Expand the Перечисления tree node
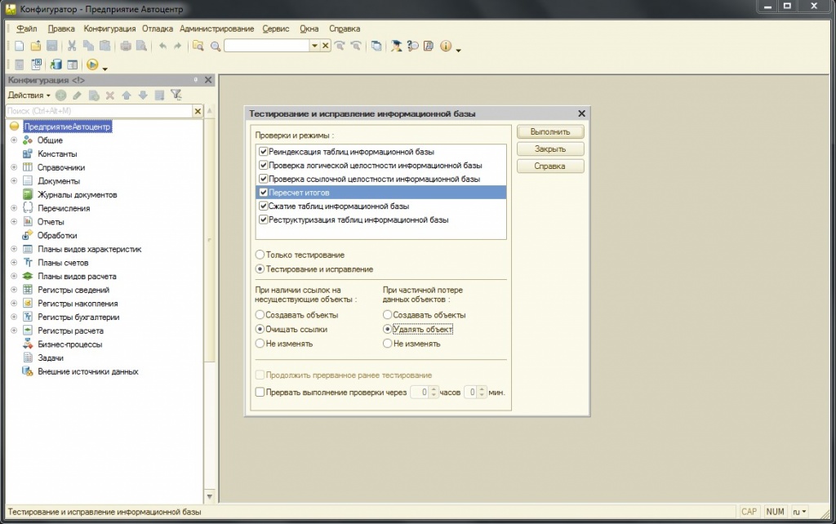The image size is (836, 524). 14,208
